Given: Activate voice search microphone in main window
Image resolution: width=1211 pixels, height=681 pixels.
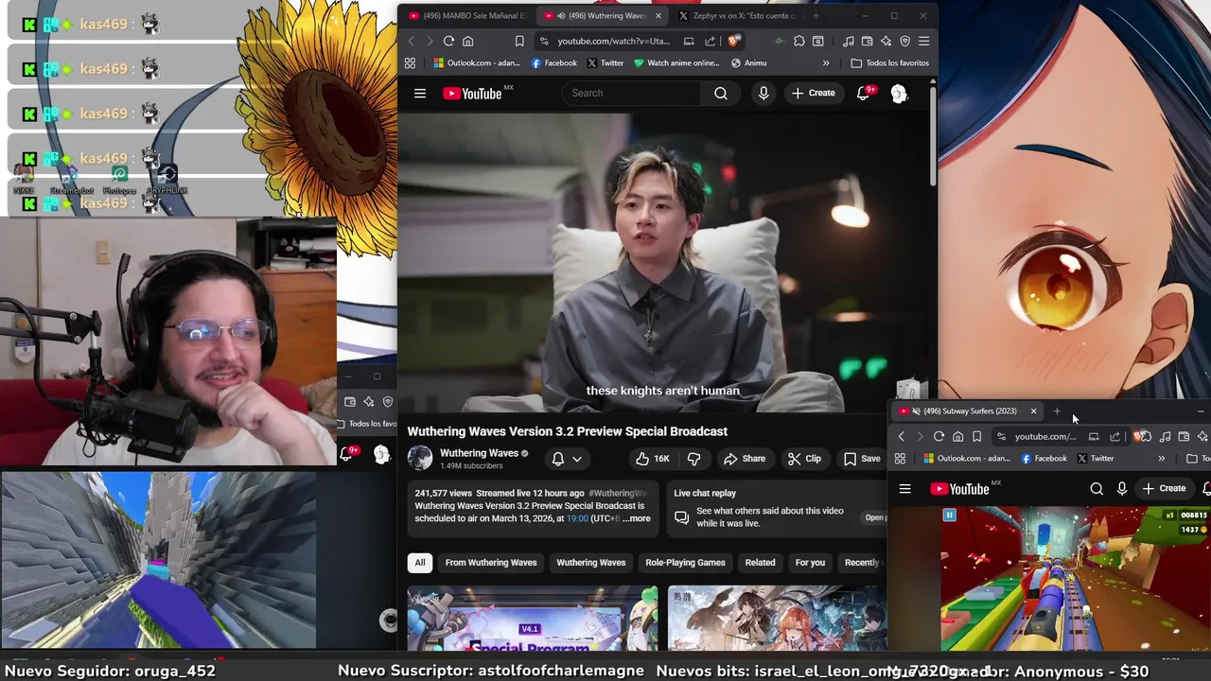Looking at the screenshot, I should 763,93.
